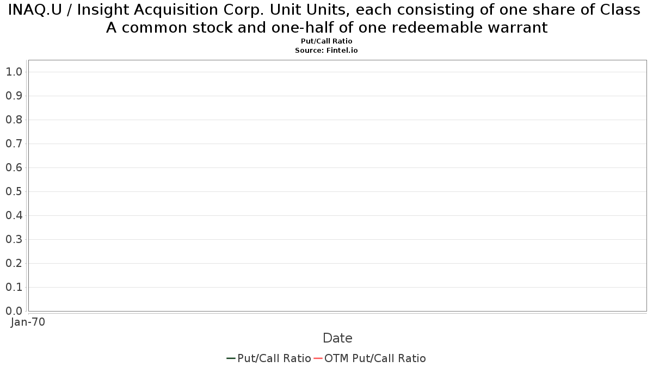Click the 0.6 y-axis tick label
The image size is (653, 367).
[x=14, y=167]
